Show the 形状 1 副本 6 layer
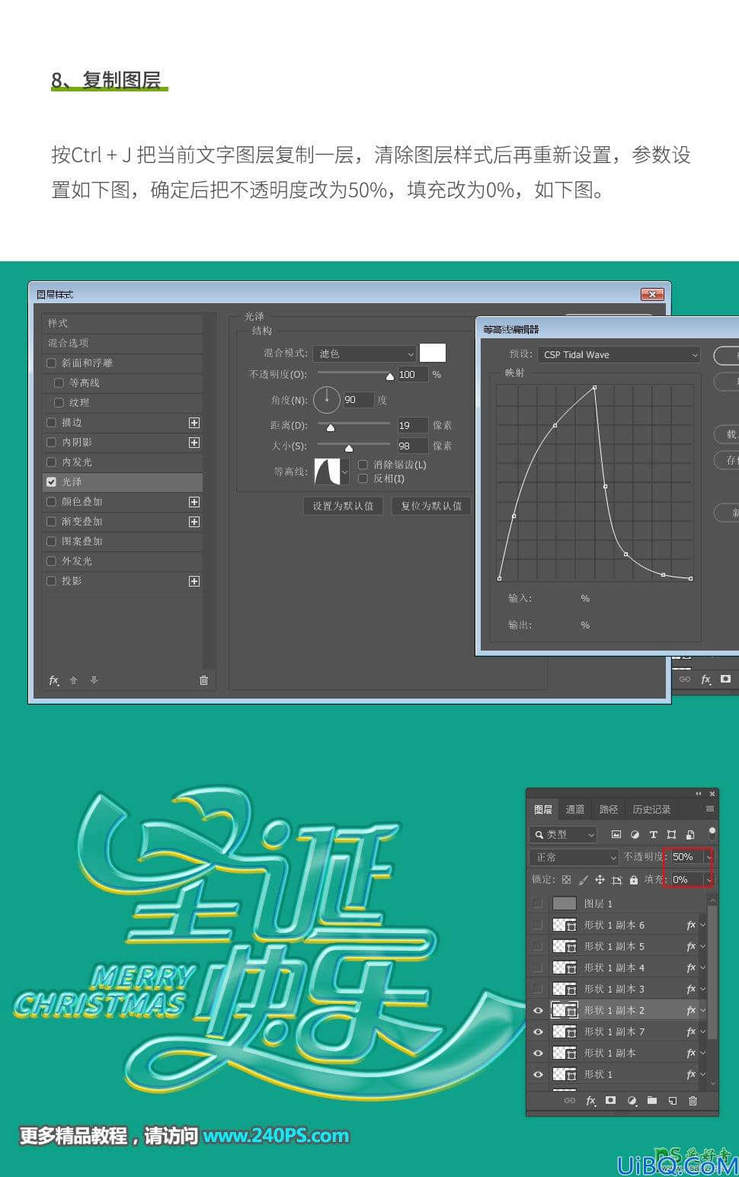The width and height of the screenshot is (739, 1177). (539, 925)
